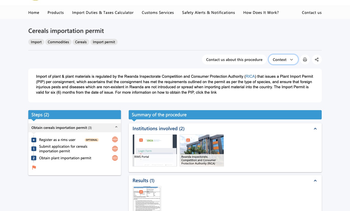Click the star icon for optional step
350x211 pixels.
click(x=34, y=140)
